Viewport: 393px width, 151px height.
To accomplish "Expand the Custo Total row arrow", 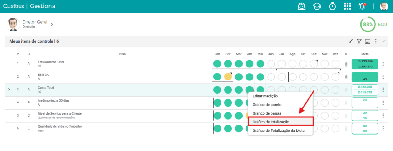I will point(9,89).
